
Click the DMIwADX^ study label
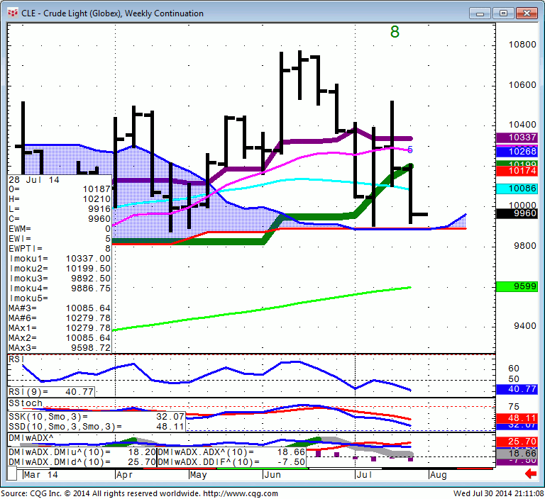31,438
